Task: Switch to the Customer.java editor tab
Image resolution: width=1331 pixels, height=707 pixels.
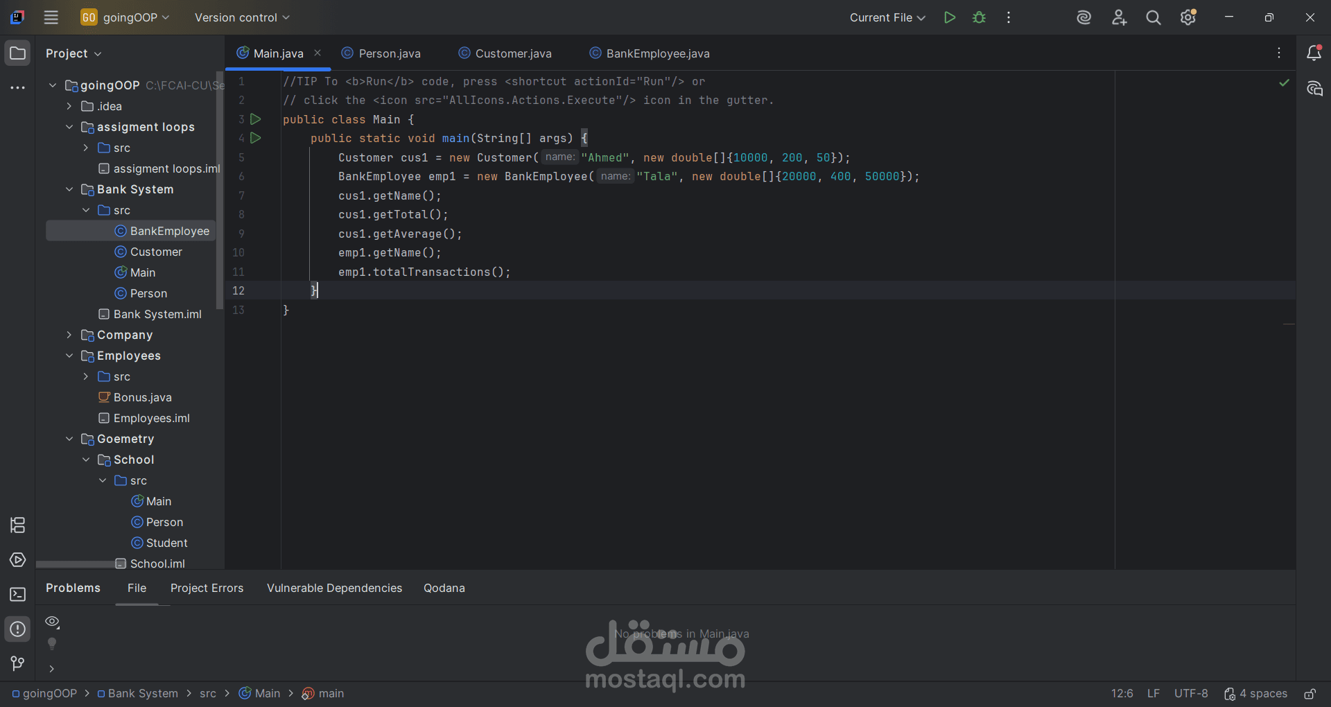Action: [x=505, y=53]
